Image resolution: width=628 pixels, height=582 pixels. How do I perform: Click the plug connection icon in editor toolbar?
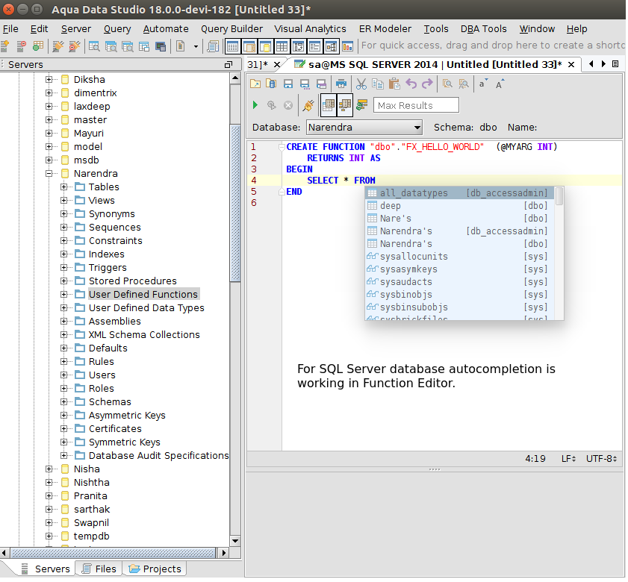click(x=308, y=105)
